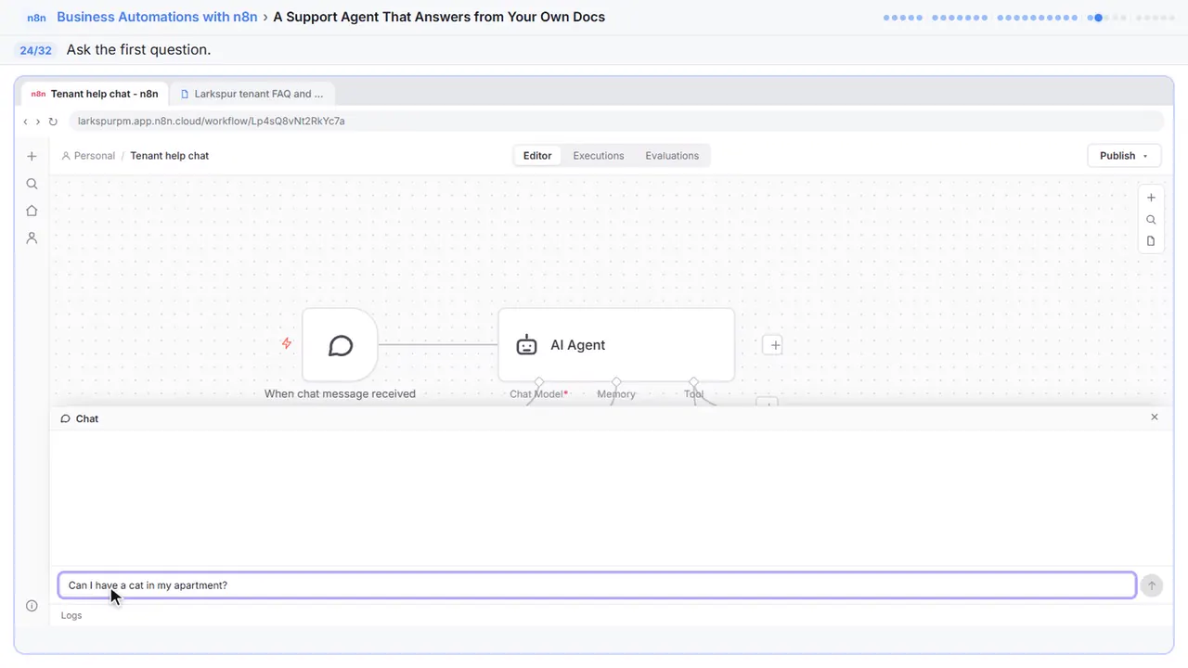Click the red lightning trigger icon
The height and width of the screenshot is (668, 1188).
point(287,343)
